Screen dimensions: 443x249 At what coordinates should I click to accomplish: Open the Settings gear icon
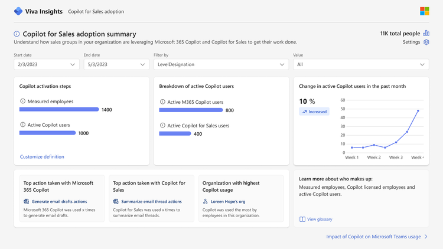(426, 42)
